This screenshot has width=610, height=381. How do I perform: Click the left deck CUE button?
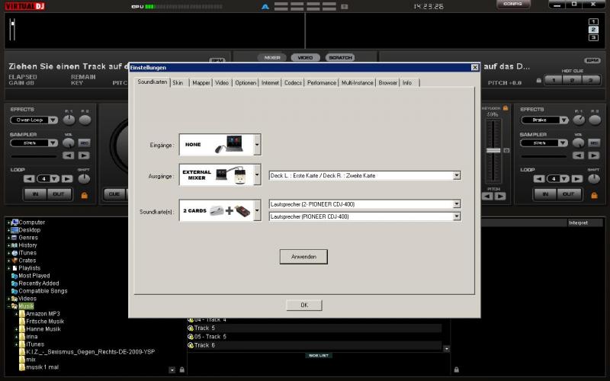point(114,194)
